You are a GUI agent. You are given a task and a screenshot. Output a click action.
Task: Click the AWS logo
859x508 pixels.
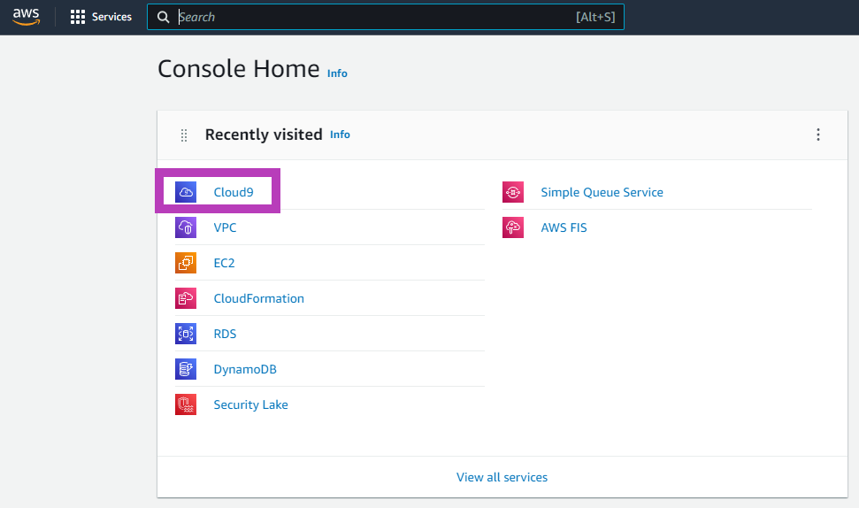[27, 17]
